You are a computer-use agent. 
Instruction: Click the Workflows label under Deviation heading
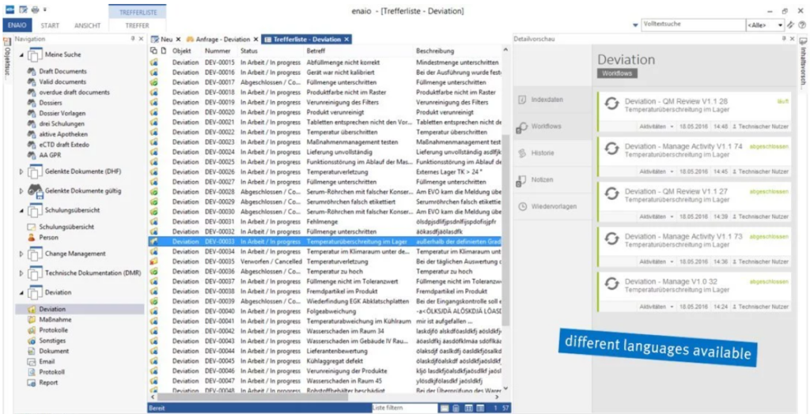pyautogui.click(x=617, y=73)
